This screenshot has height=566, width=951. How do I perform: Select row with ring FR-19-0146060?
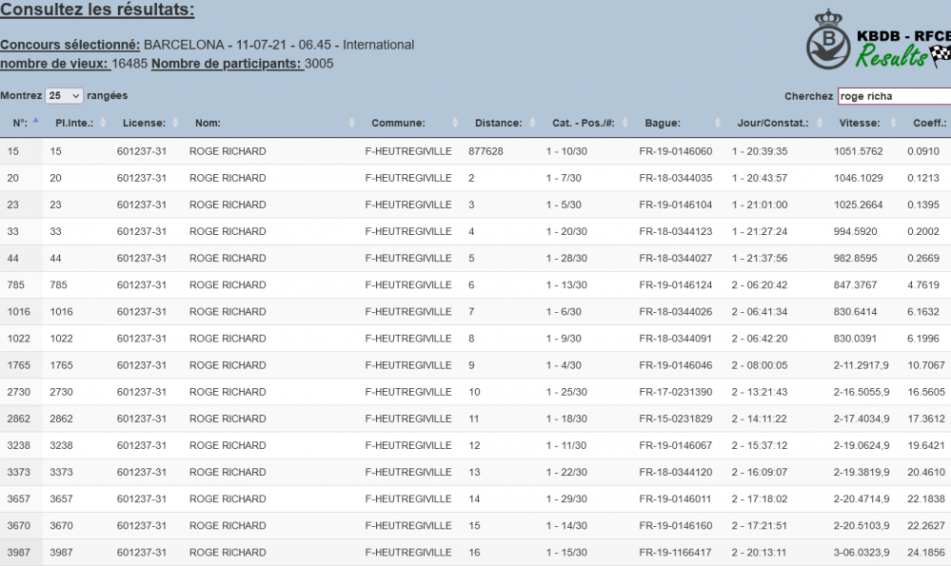[x=675, y=151]
